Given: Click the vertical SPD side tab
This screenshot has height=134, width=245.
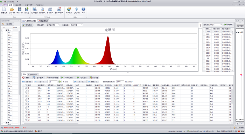Looking at the screenshot, I should coord(200,25).
